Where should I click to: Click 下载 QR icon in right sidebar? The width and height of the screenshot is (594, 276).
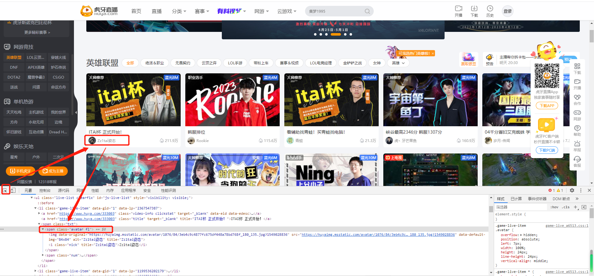(x=577, y=66)
